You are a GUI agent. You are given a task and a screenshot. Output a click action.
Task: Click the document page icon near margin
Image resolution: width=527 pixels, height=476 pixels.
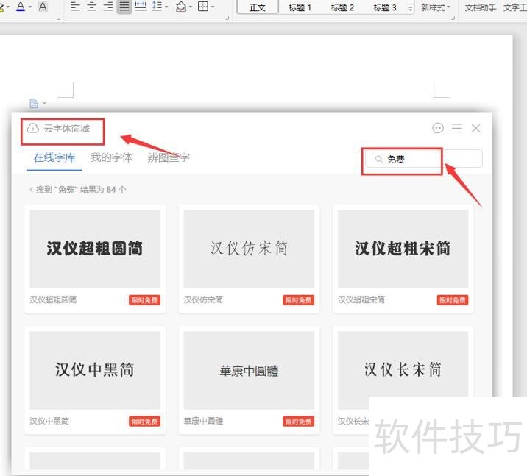click(x=34, y=104)
